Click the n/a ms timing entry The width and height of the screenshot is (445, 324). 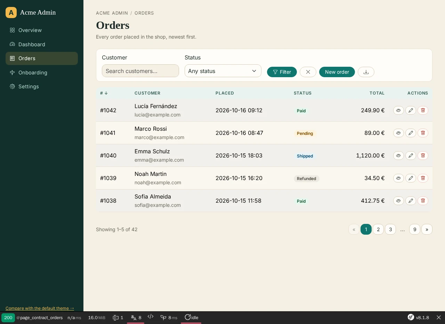tap(74, 317)
